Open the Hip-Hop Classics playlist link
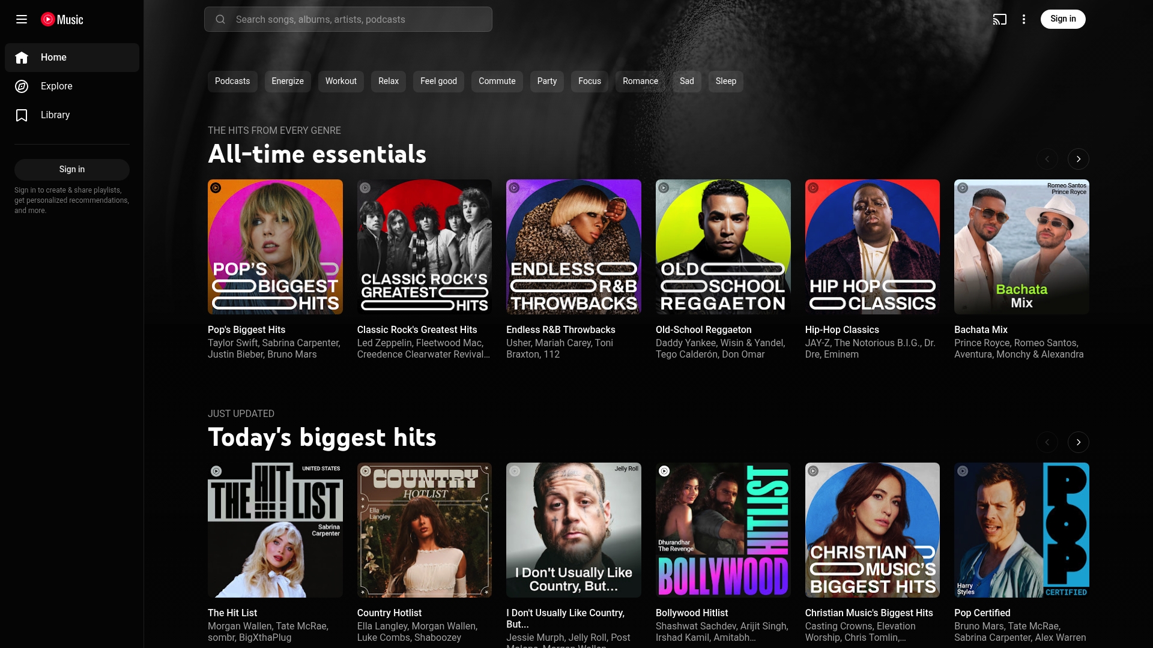1153x648 pixels. pos(842,329)
